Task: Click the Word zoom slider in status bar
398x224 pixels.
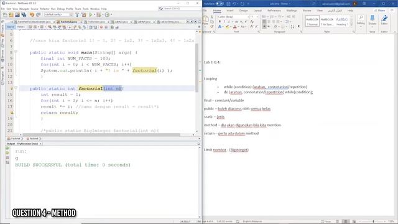Action: tap(374, 222)
